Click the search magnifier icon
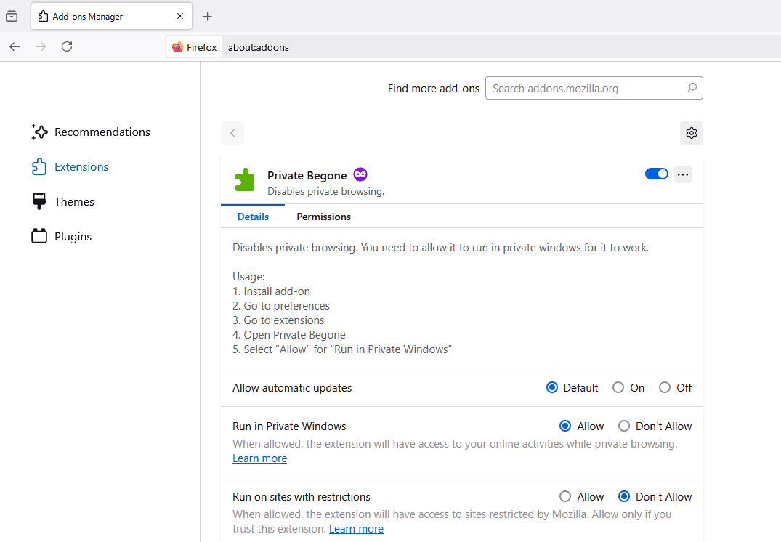Image resolution: width=781 pixels, height=542 pixels. click(x=692, y=88)
